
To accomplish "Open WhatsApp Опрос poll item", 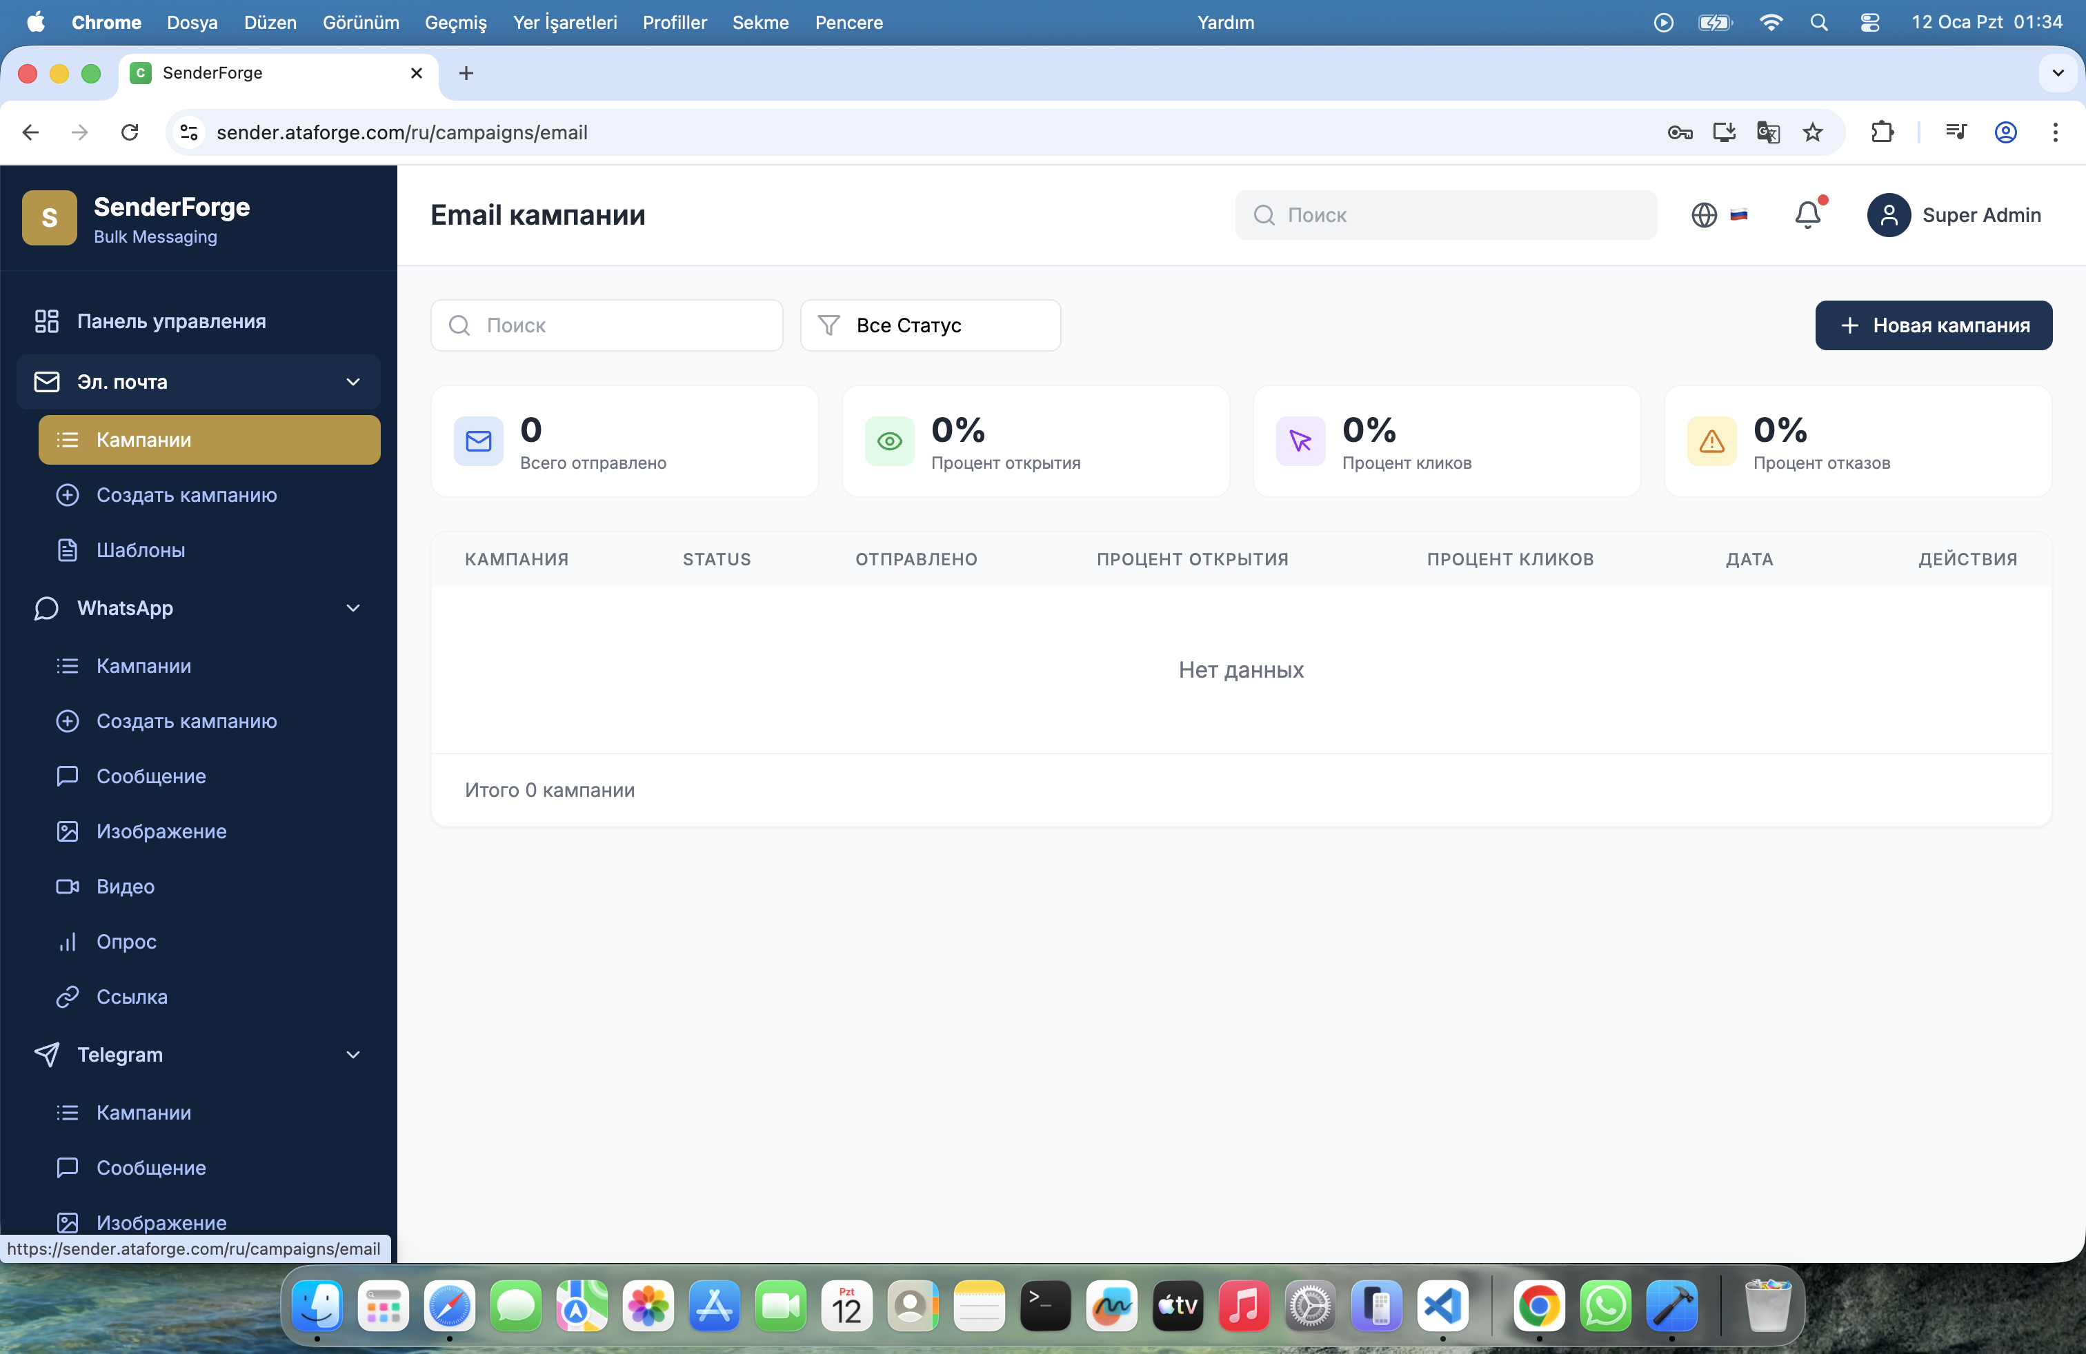I will (x=126, y=942).
